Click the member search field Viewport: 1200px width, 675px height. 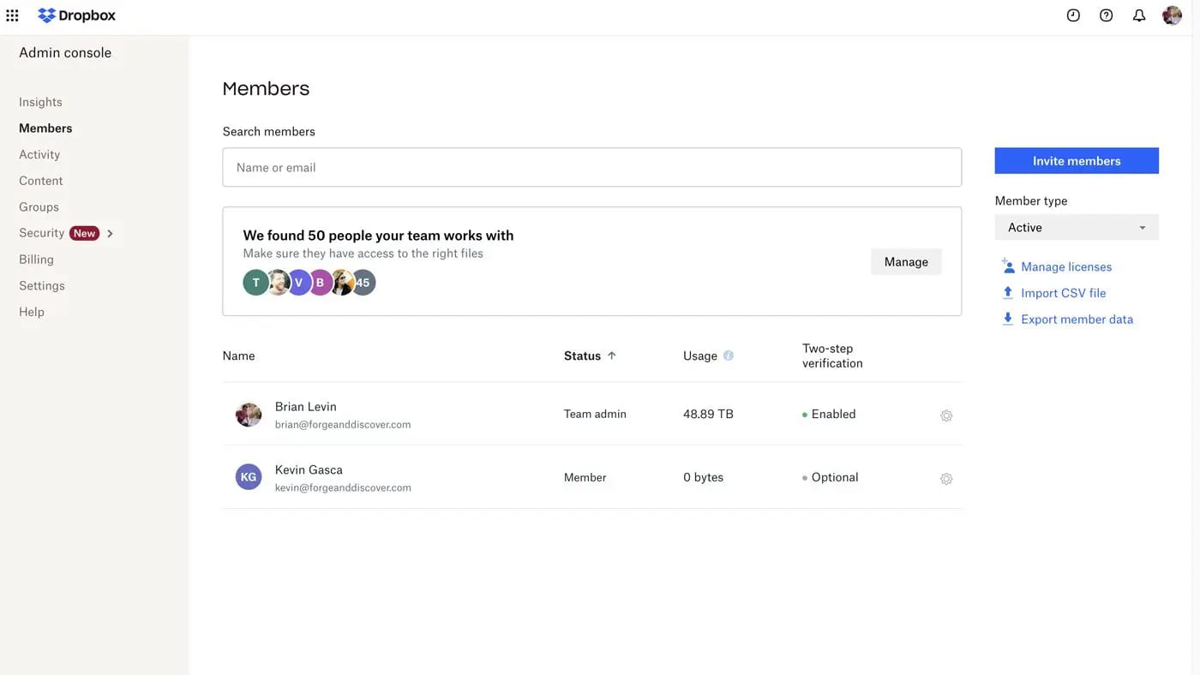tap(592, 166)
